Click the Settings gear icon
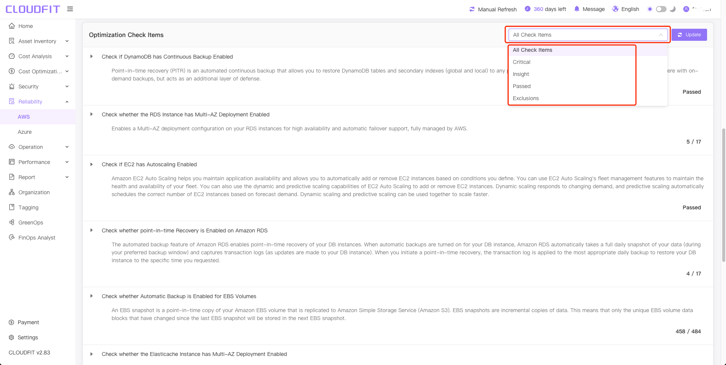726x365 pixels. [11, 337]
